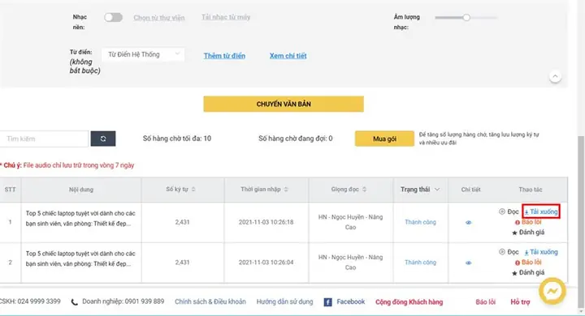Click the phone icon near Doanh nghiệp
This screenshot has height=316, width=585.
(75, 302)
